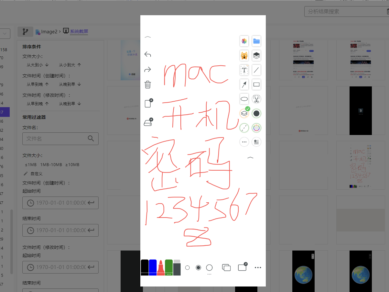
Task: Click the 文件名 filter input field
Action: point(60,139)
